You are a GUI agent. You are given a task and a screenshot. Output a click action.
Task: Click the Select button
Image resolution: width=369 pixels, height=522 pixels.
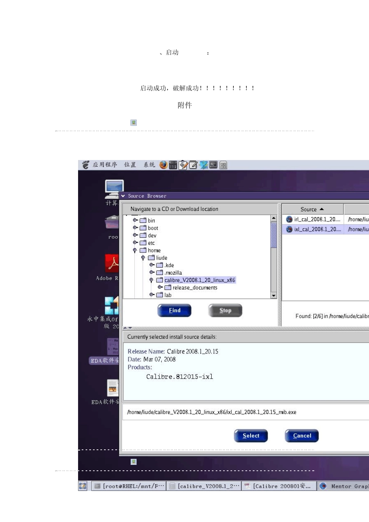click(251, 436)
